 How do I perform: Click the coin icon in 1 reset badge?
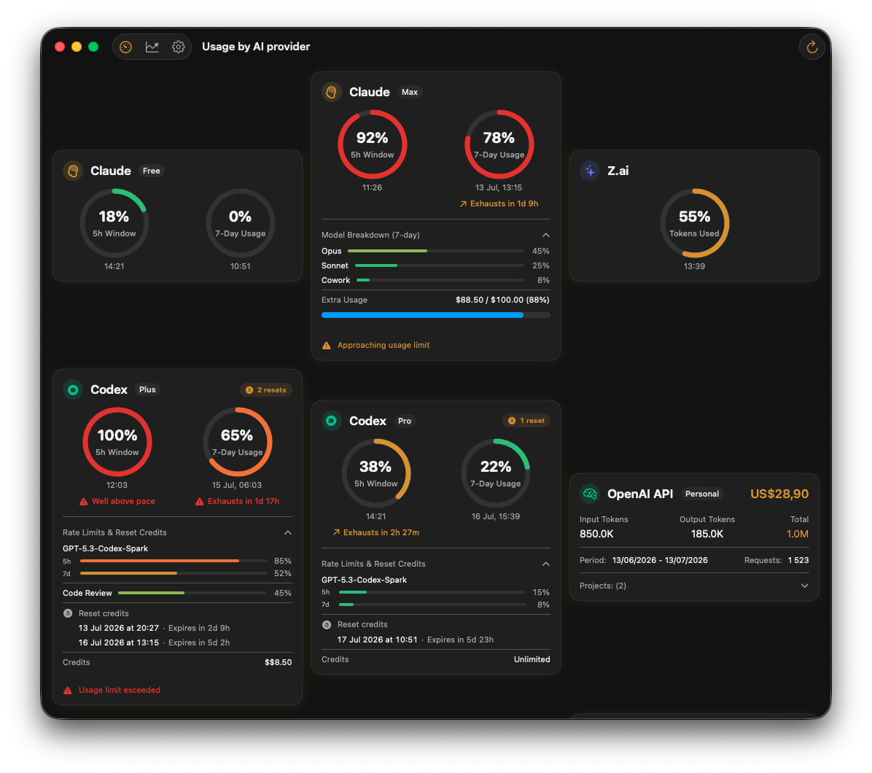(512, 421)
